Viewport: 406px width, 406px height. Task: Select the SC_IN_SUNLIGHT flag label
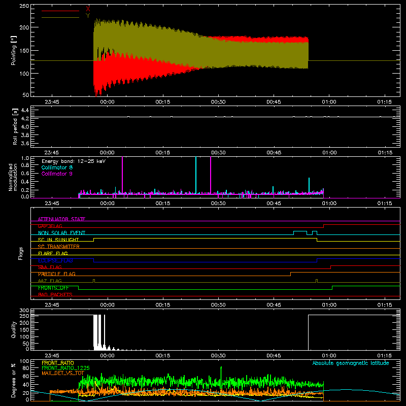click(58, 240)
